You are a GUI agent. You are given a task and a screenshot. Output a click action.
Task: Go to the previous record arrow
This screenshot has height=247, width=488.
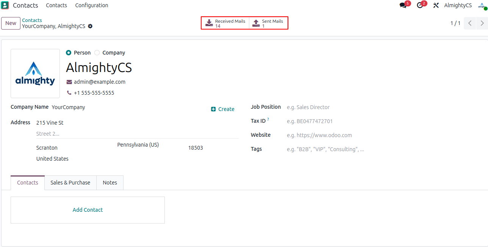[470, 23]
